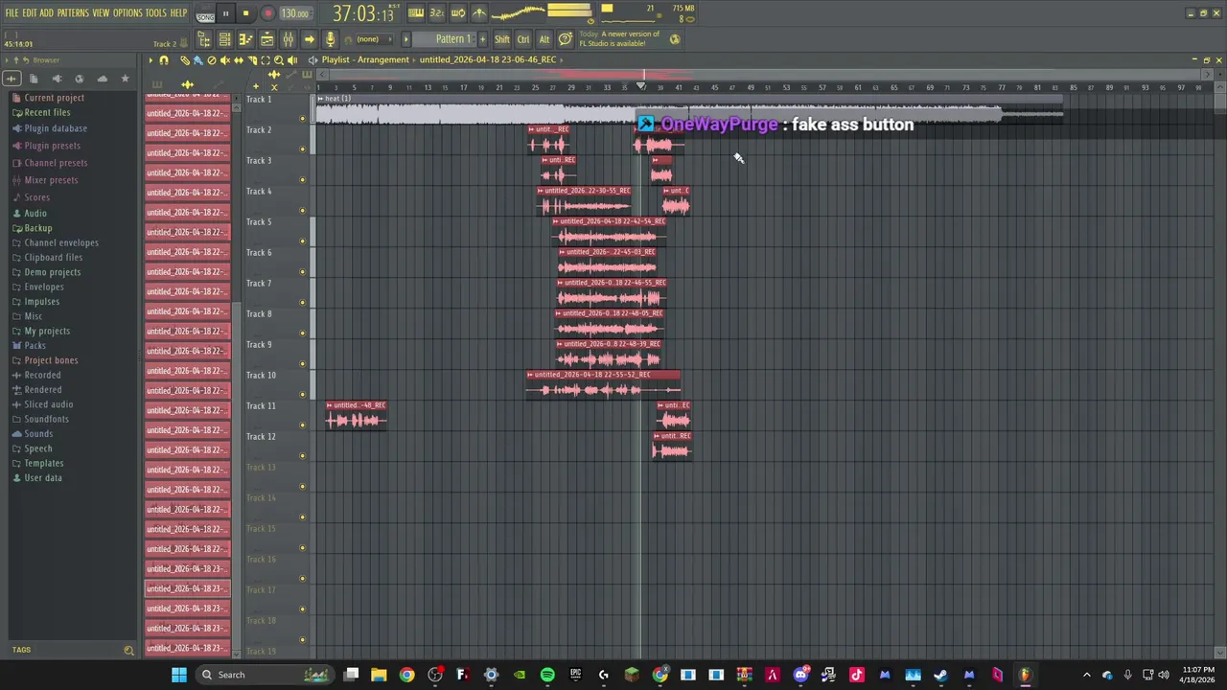This screenshot has width=1227, height=690.
Task: Open the TOOLS menu
Action: click(x=156, y=12)
